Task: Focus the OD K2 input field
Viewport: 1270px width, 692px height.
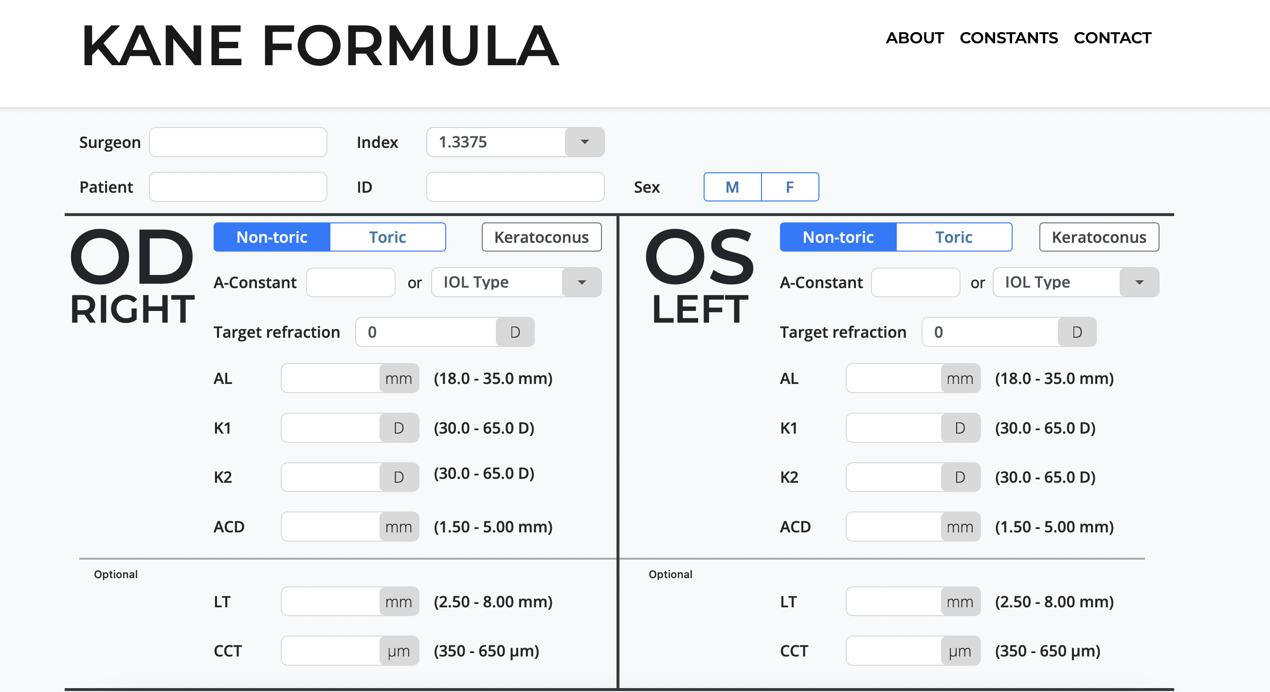Action: pos(331,477)
